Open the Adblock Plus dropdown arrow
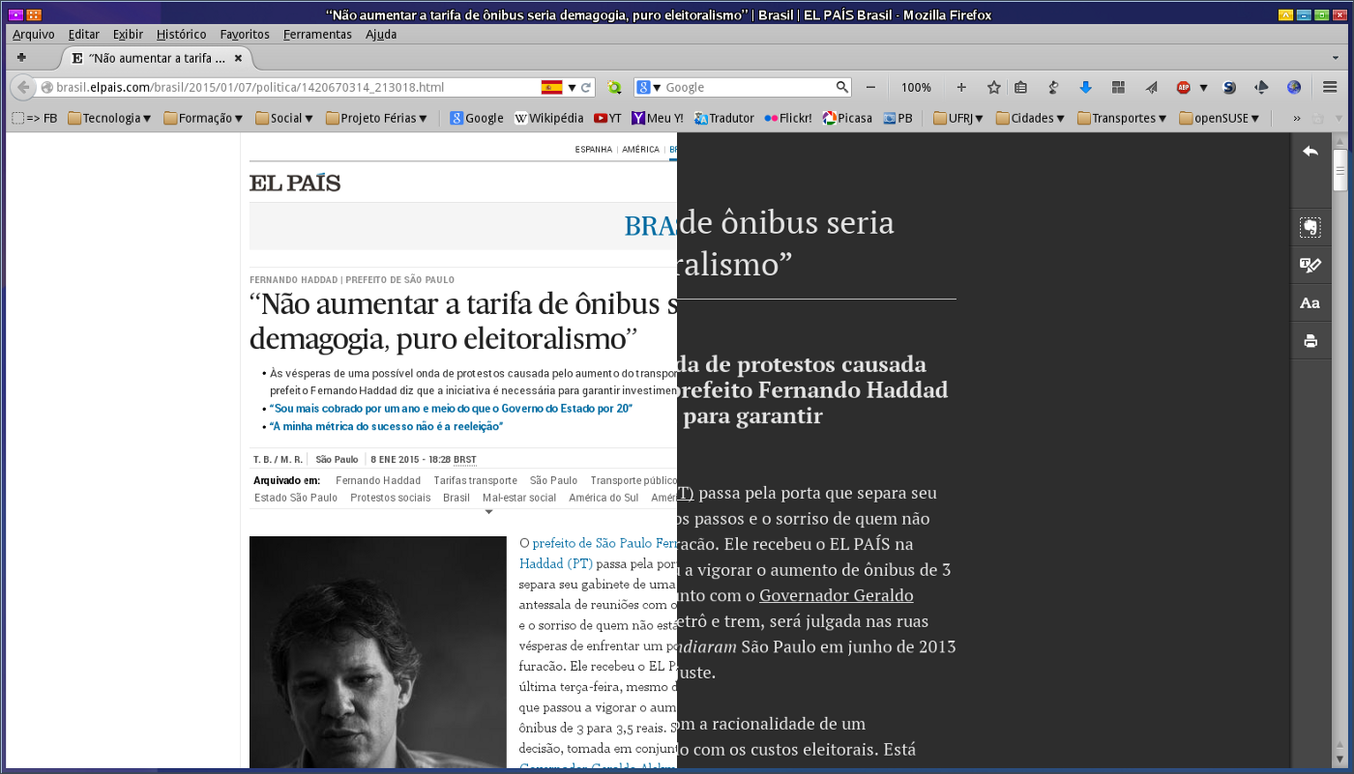The image size is (1354, 774). tap(1203, 87)
